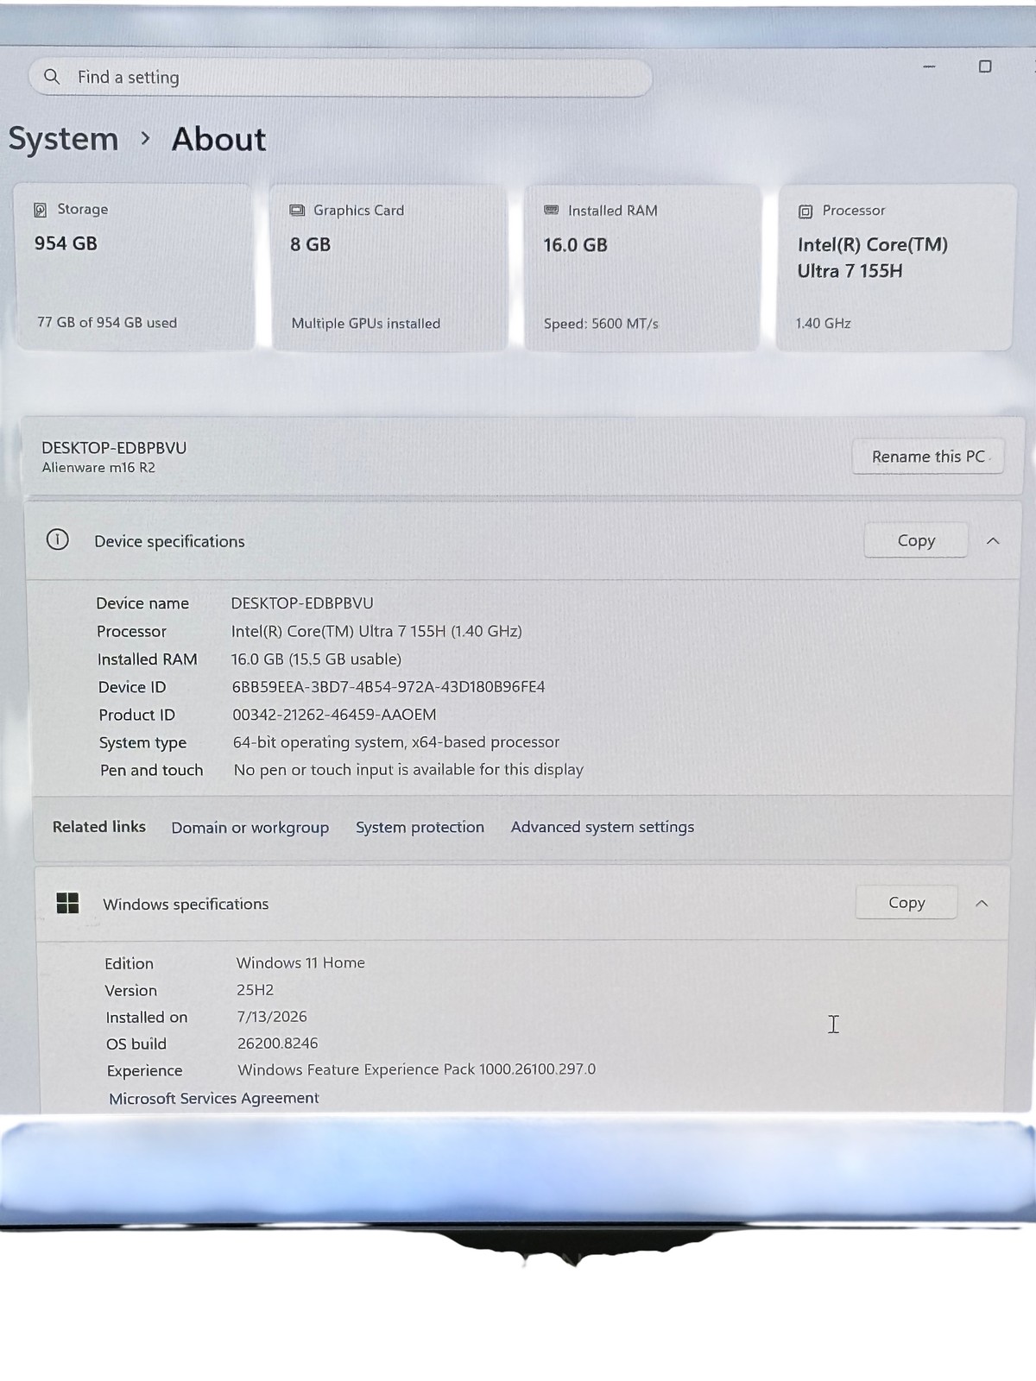Maximize the Settings window
The image size is (1036, 1381).
tap(985, 66)
